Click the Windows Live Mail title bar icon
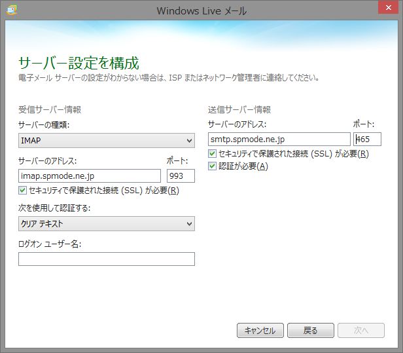403x353 pixels. [x=12, y=10]
